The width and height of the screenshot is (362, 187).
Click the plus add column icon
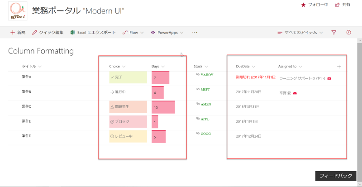click(x=339, y=67)
